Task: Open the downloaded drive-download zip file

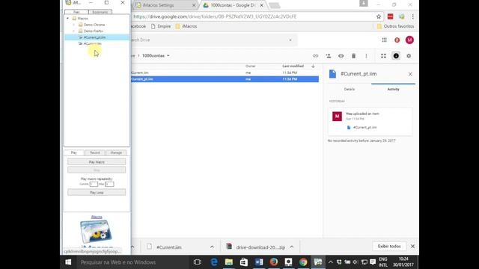Action: click(260, 247)
